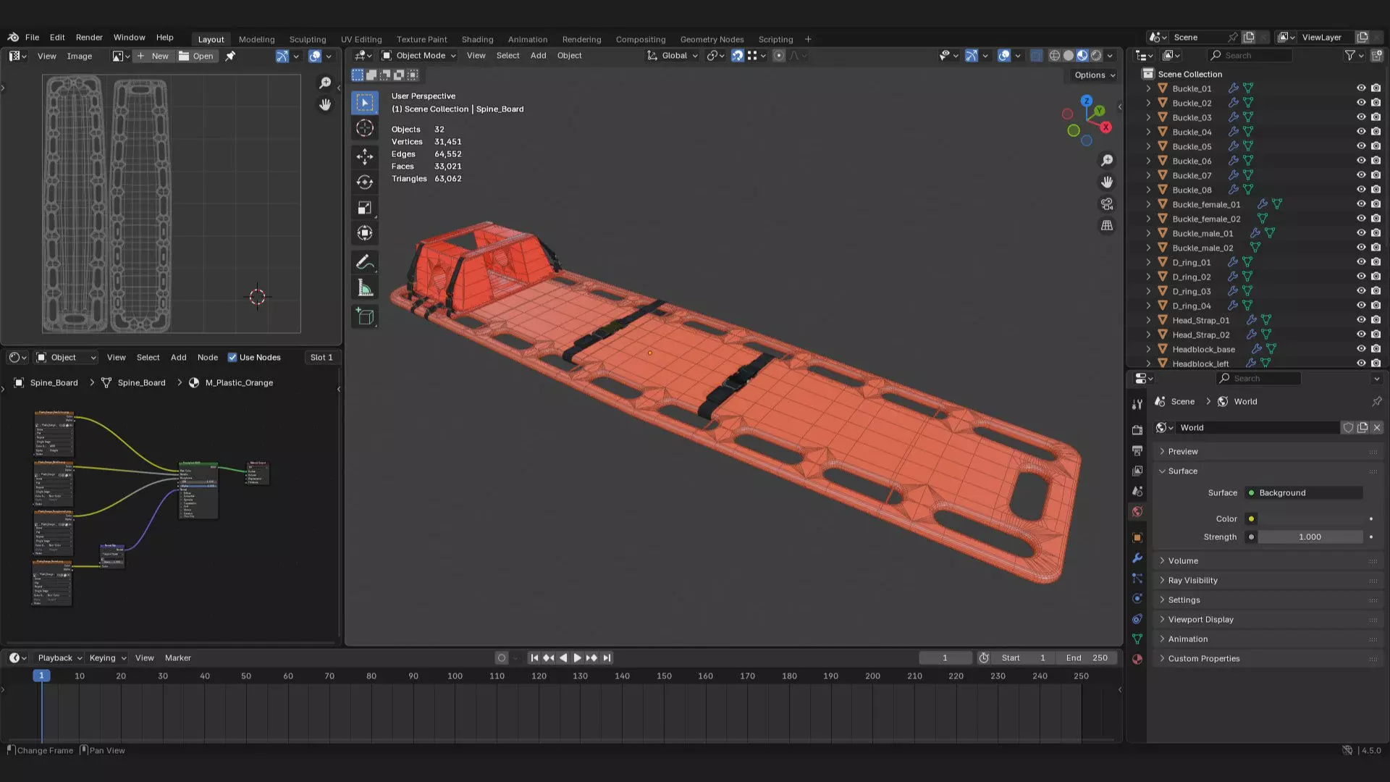Image resolution: width=1390 pixels, height=782 pixels.
Task: Open the Object Mode dropdown
Action: (x=418, y=56)
